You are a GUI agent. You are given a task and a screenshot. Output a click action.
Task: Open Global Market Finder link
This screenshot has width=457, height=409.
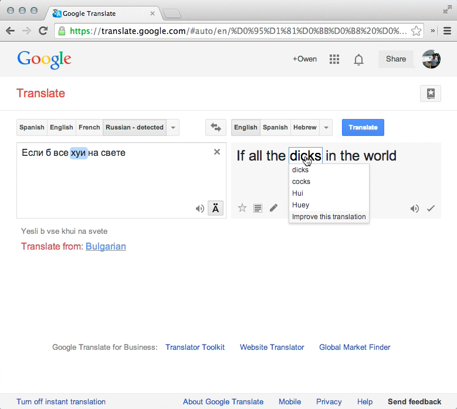tap(355, 347)
